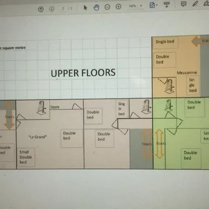Click the next page down arrow
This screenshot has width=209, height=209.
(x=52, y=9)
